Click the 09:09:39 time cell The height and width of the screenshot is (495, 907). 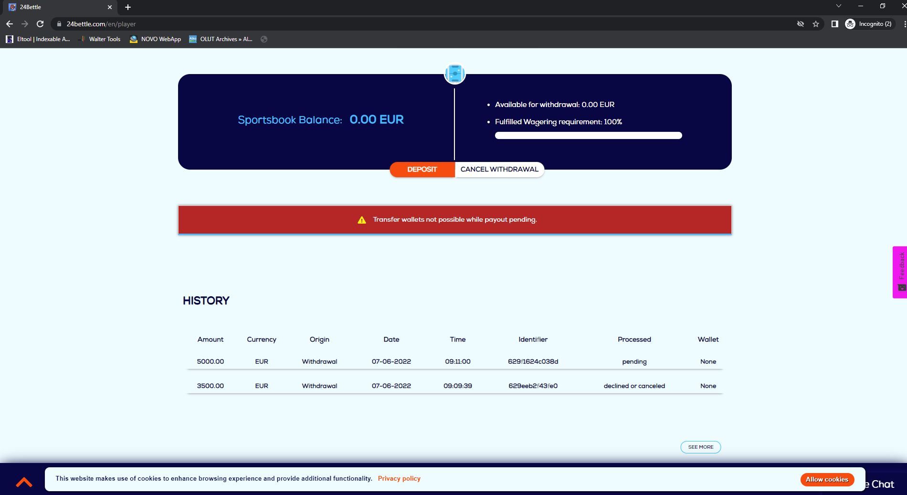pos(458,386)
